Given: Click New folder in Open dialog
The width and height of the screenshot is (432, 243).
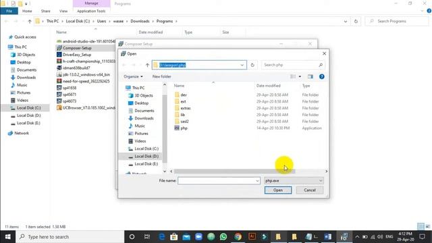Looking at the screenshot, I should point(162,76).
